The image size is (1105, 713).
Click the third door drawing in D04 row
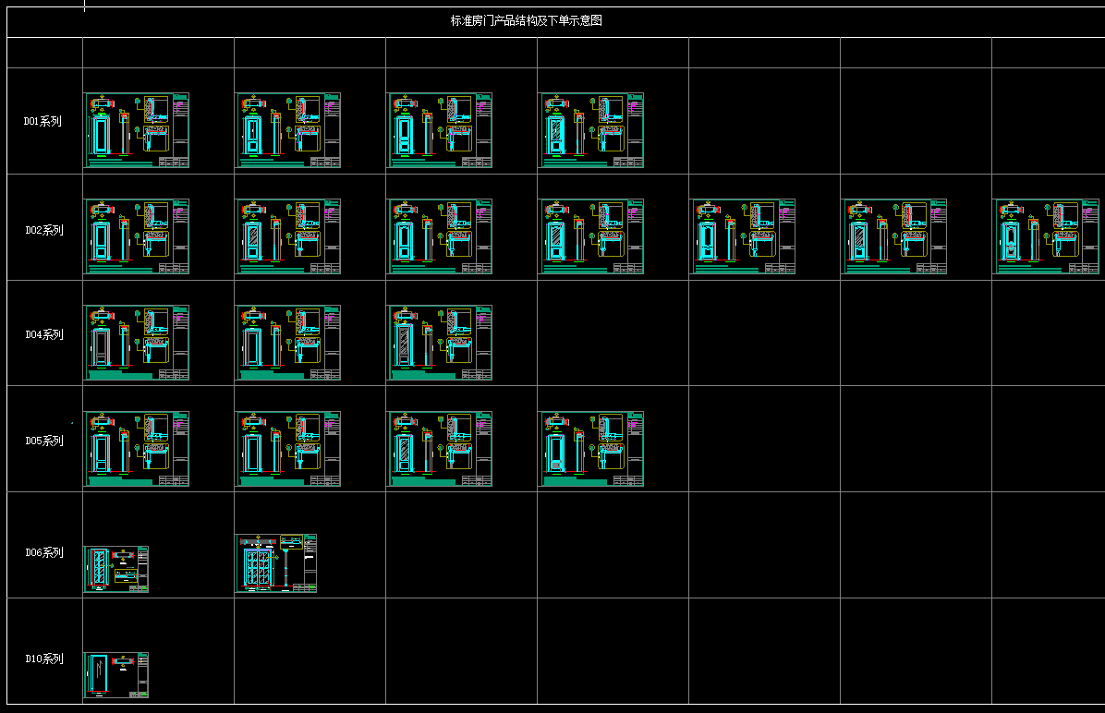point(440,343)
